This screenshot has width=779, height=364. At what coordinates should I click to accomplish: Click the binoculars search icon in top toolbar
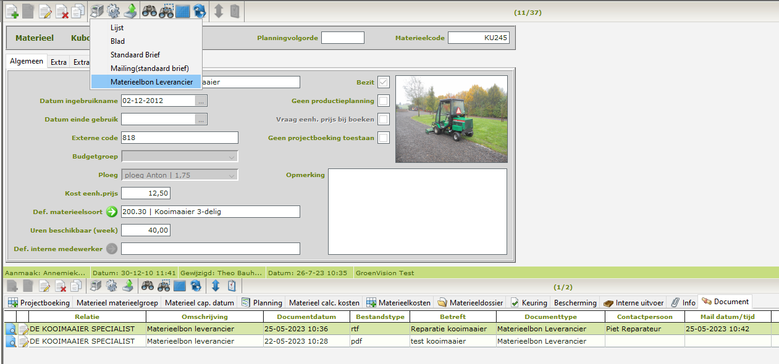149,10
